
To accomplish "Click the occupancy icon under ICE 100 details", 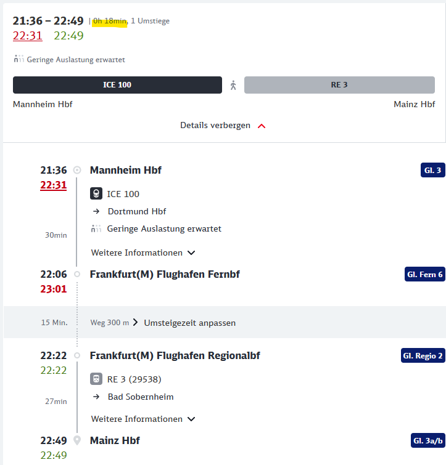I will pyautogui.click(x=96, y=228).
